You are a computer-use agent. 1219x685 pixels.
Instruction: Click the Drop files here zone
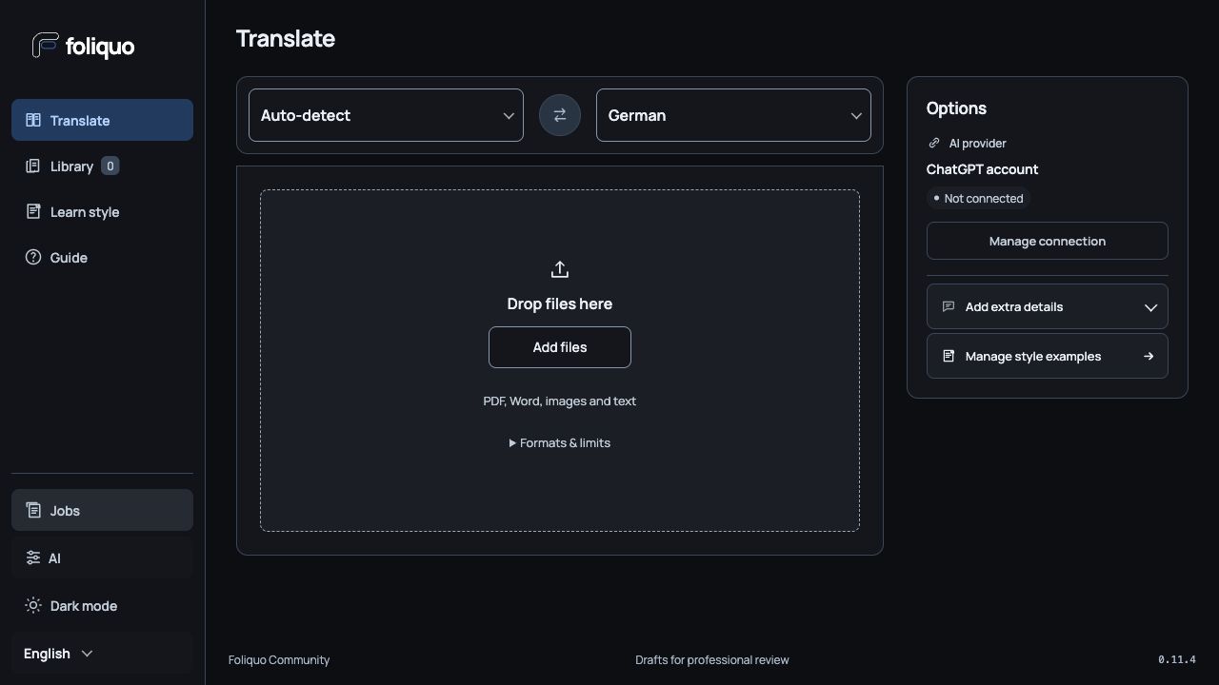560,361
